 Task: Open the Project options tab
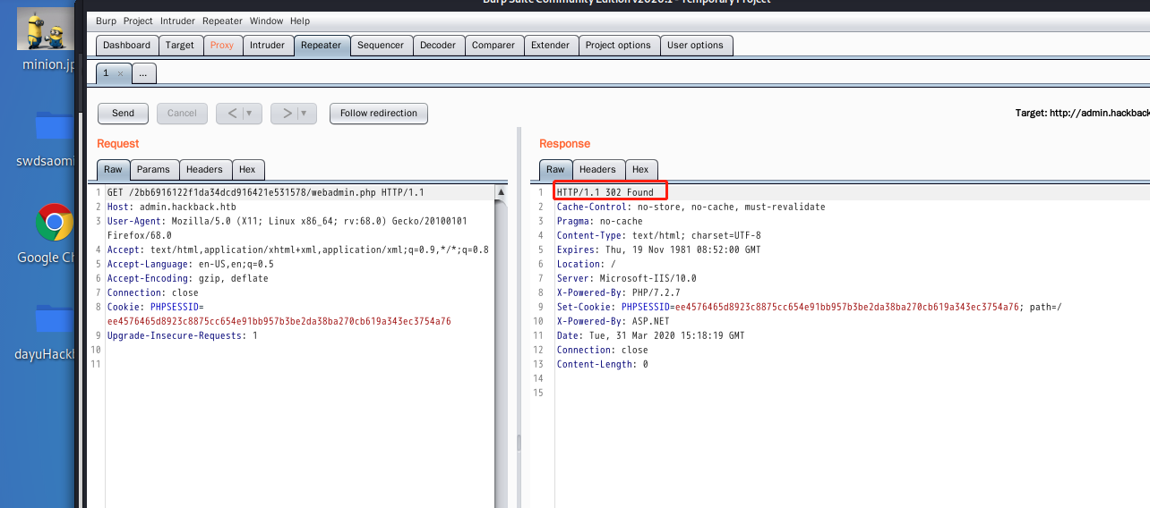[618, 45]
